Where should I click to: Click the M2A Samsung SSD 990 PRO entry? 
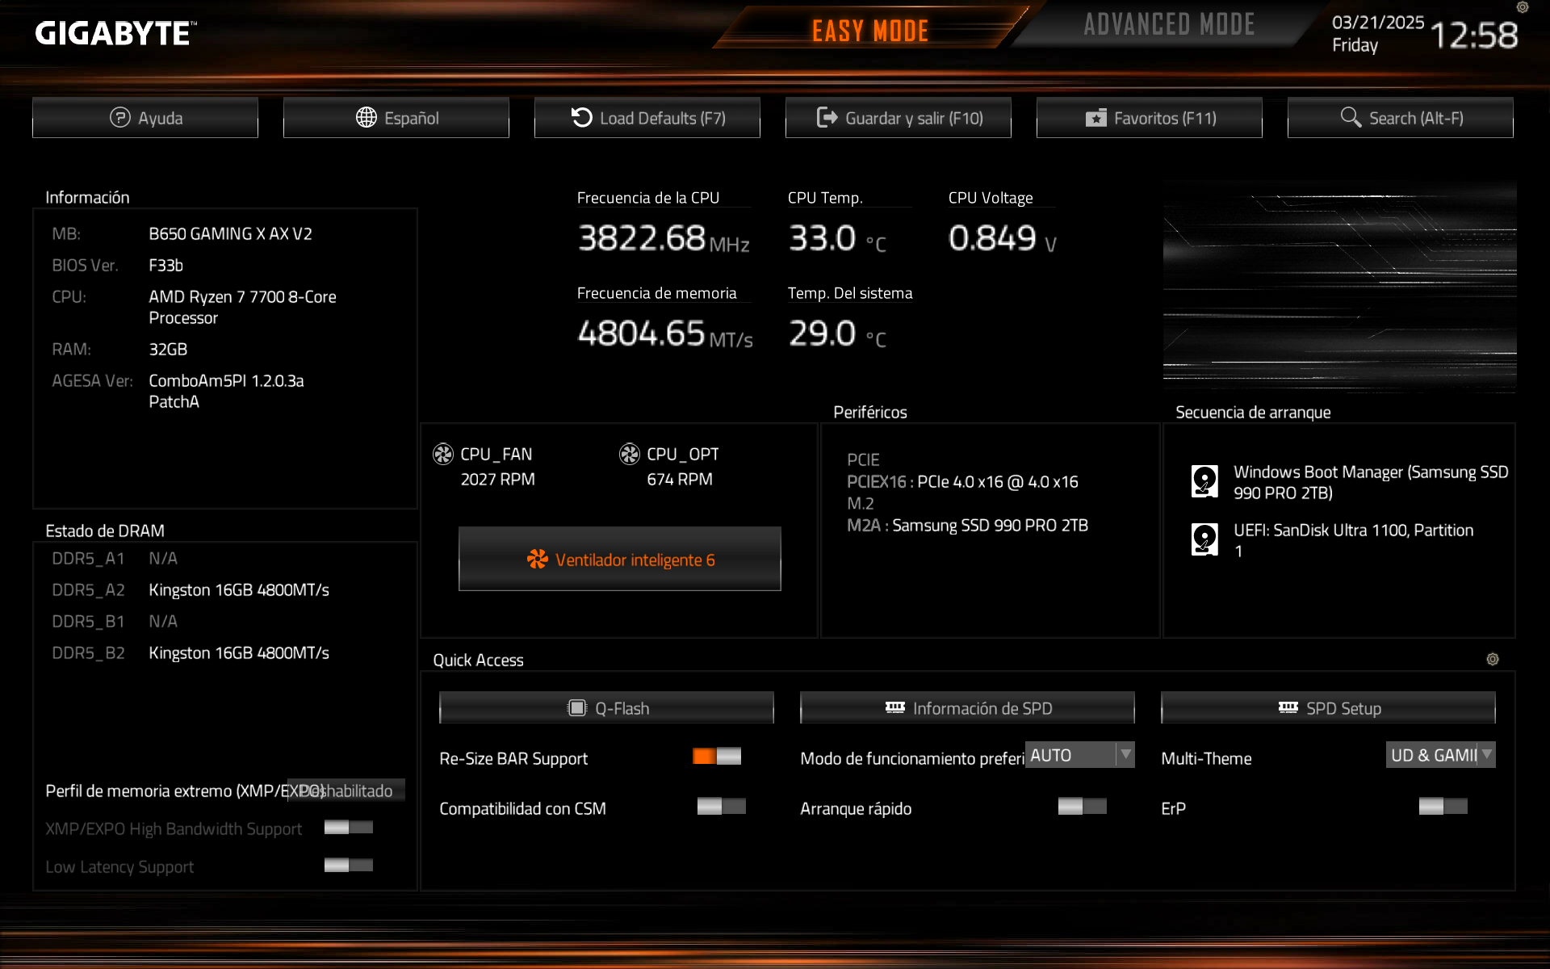pos(967,526)
